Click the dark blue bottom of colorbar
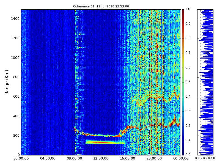Screen dimensions: 220x165 coord(183,152)
